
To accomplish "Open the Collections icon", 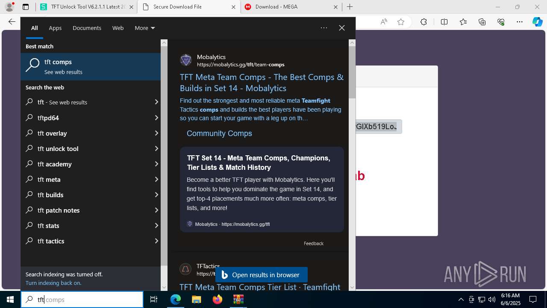I will pos(482,22).
